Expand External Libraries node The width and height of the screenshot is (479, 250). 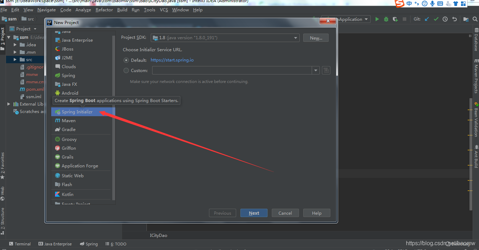coord(9,104)
